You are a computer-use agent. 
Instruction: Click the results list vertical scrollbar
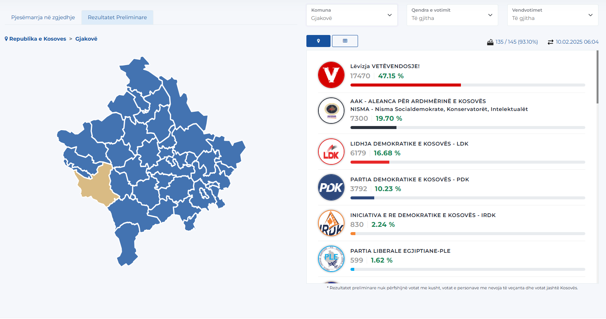[x=597, y=77]
